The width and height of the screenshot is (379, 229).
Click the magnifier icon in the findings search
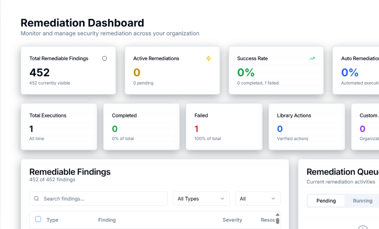tap(36, 199)
